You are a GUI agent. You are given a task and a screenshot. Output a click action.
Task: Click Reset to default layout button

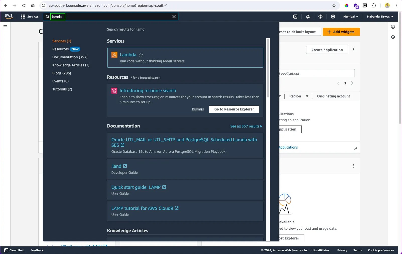(x=299, y=32)
